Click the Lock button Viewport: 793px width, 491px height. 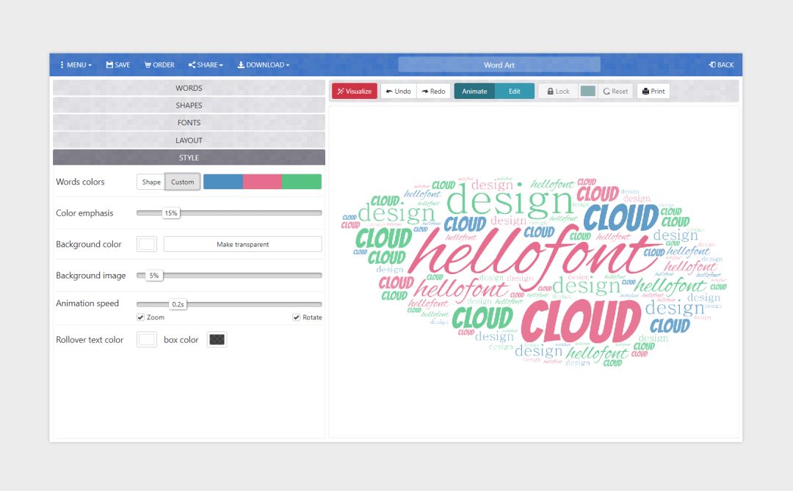coord(558,92)
